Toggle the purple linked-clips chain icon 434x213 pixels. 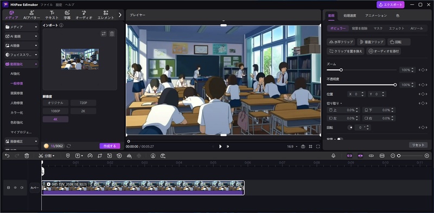pos(349,156)
